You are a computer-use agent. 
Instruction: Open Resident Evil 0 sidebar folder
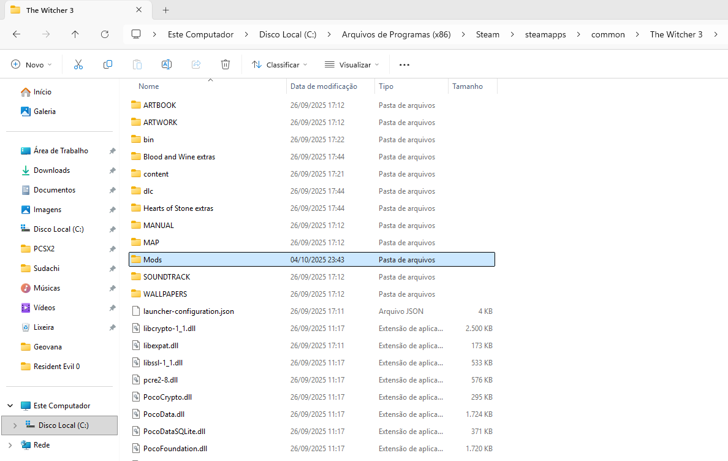click(51, 367)
